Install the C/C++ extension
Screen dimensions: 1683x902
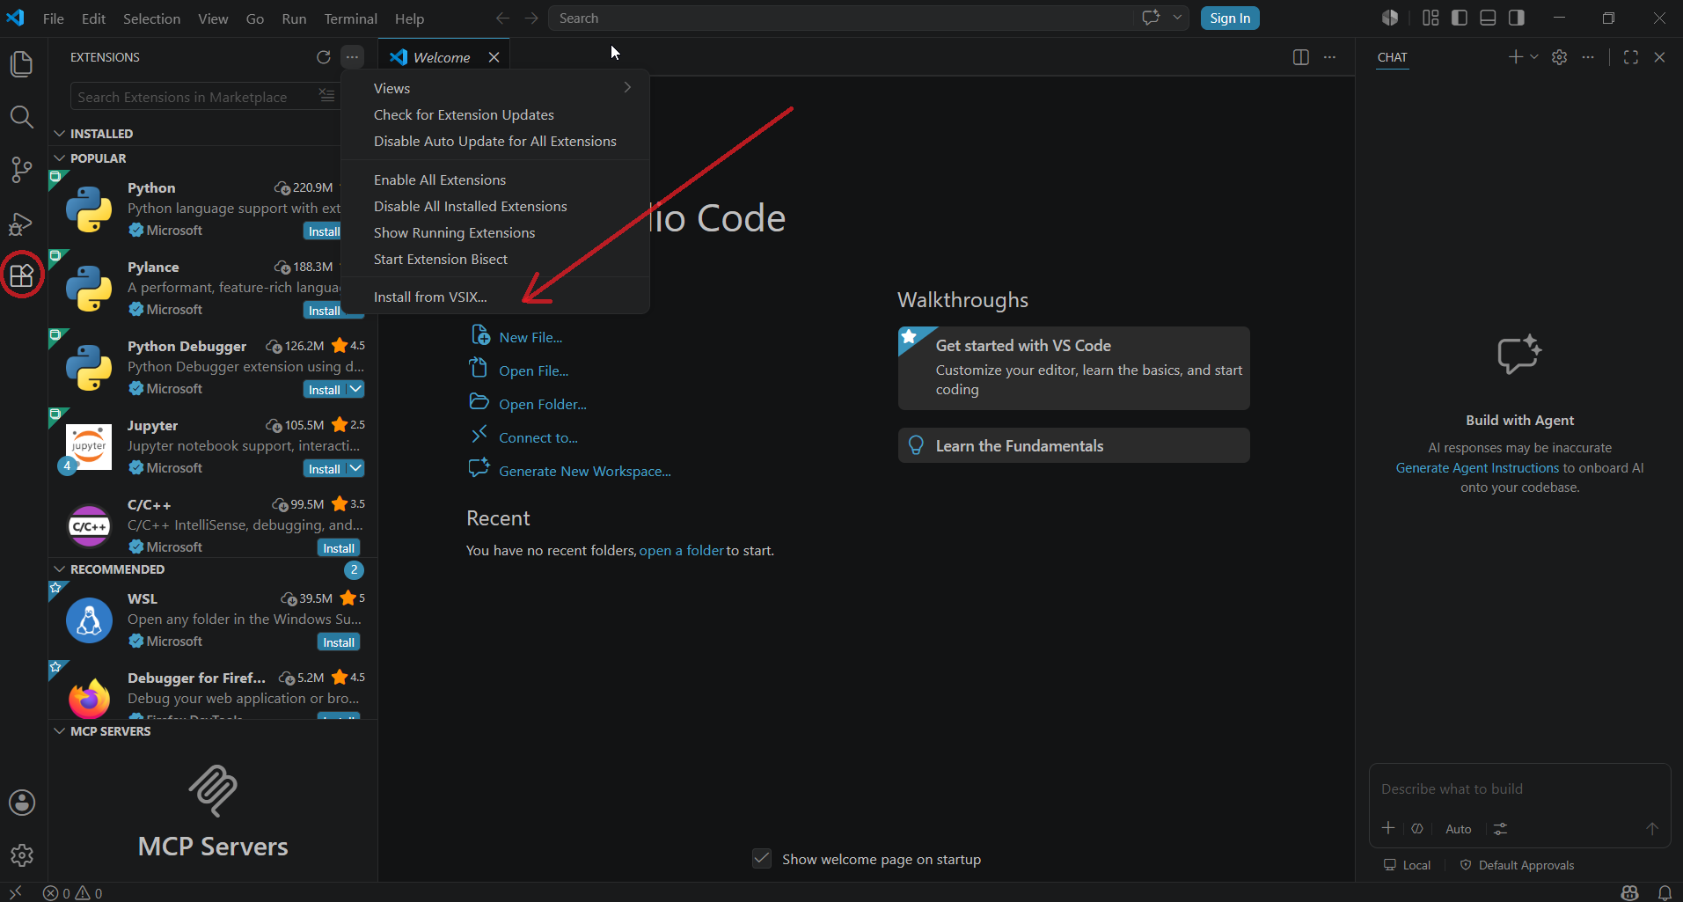tap(339, 548)
